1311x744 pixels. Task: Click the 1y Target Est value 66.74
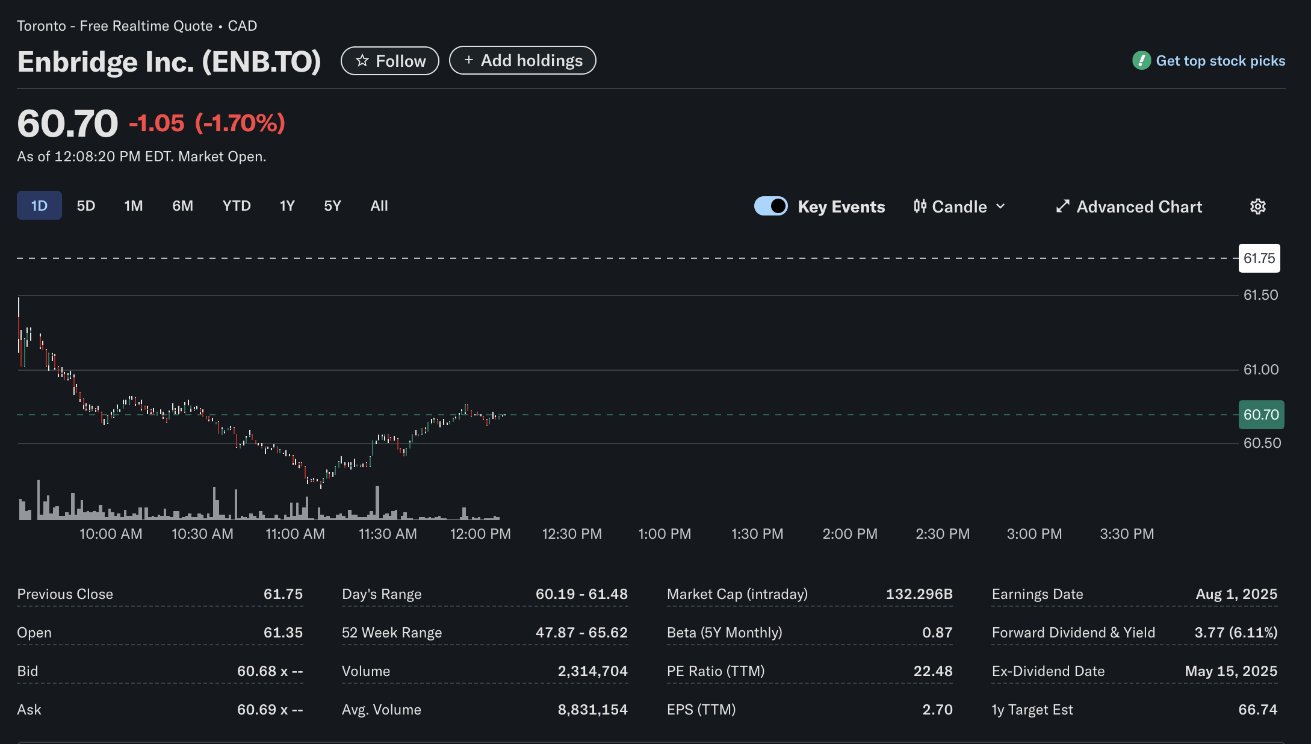(1258, 710)
